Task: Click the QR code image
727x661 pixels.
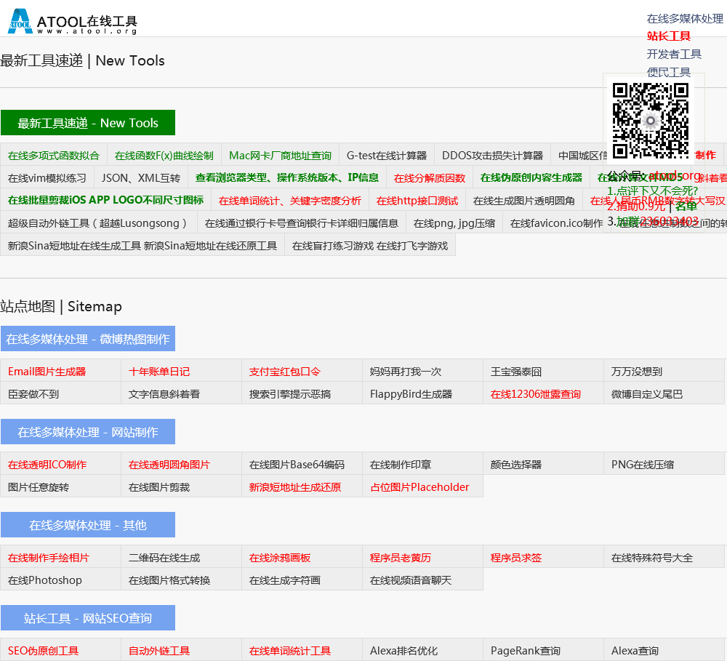Action: coord(651,121)
